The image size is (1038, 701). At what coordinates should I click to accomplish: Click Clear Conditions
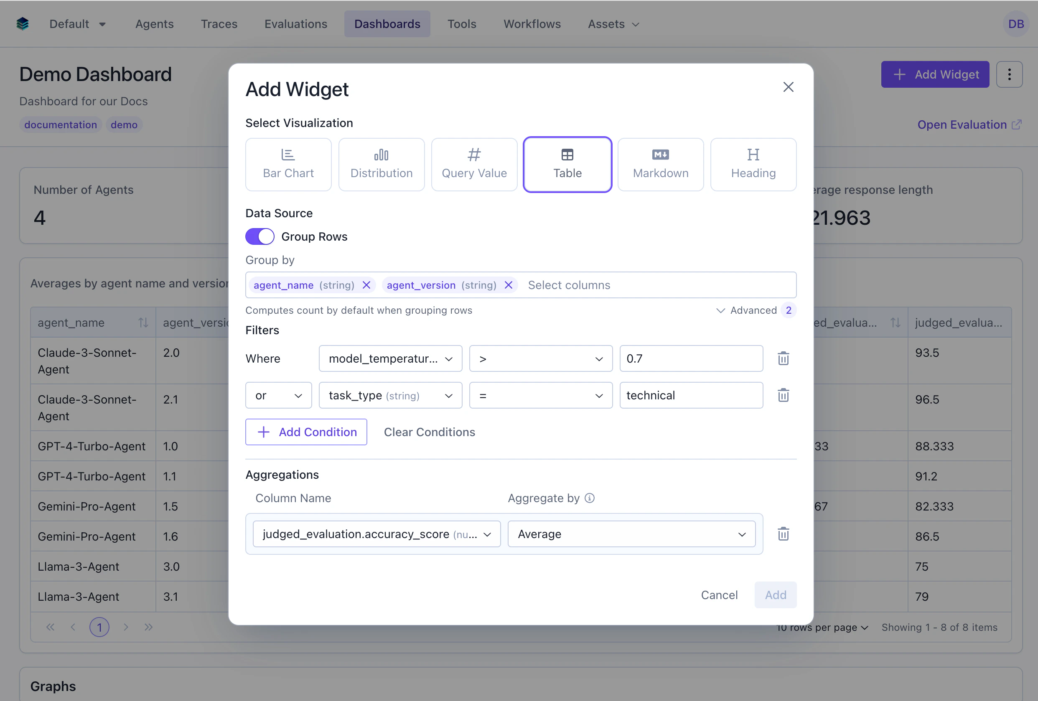click(x=429, y=432)
